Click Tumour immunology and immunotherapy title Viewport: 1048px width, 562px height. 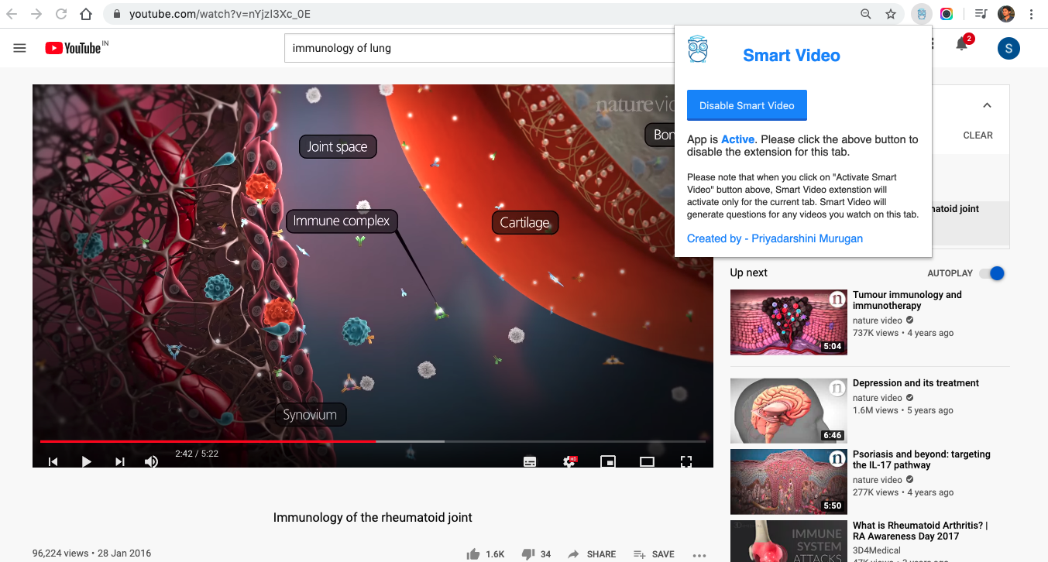907,300
